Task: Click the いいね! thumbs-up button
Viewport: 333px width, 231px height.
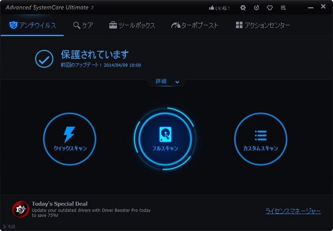Action: [219, 8]
